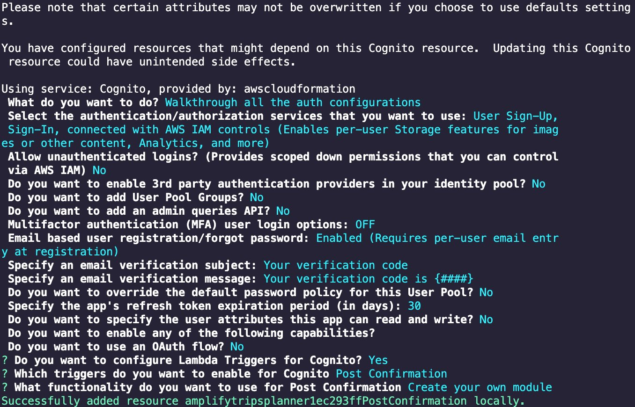The width and height of the screenshot is (635, 407).
Task: Click 'Do you want to add User Pool Groups?' line
Action: click(136, 197)
